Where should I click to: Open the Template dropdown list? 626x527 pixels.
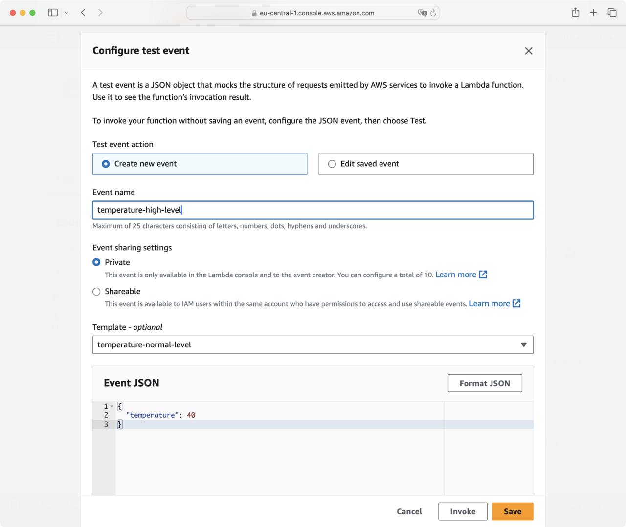click(x=313, y=344)
